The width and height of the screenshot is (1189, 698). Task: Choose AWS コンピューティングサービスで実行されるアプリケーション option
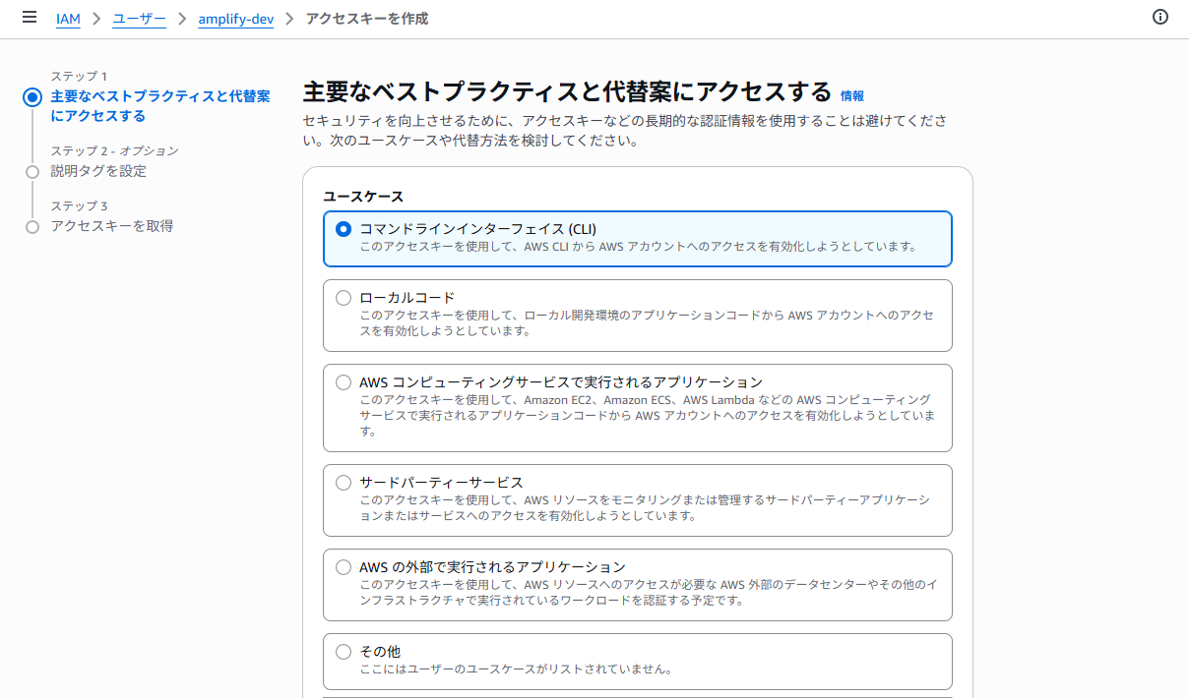point(344,382)
